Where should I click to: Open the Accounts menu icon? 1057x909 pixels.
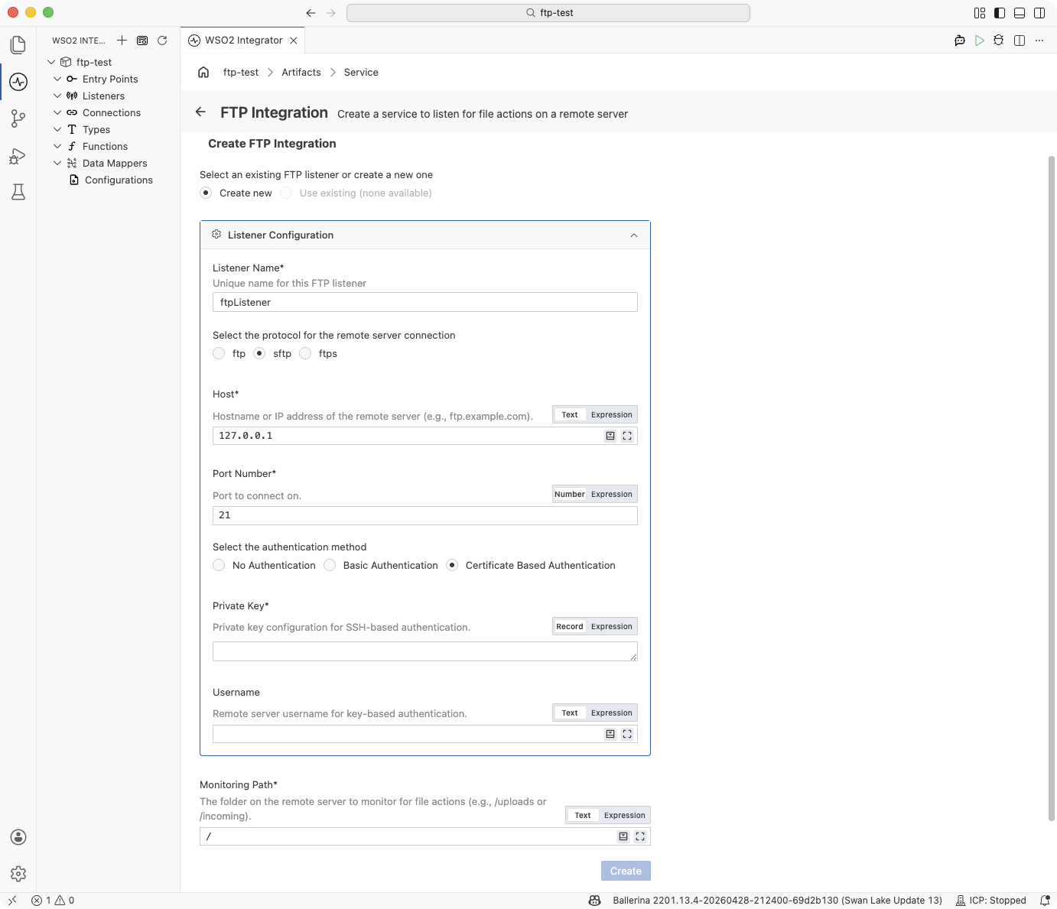(x=18, y=837)
